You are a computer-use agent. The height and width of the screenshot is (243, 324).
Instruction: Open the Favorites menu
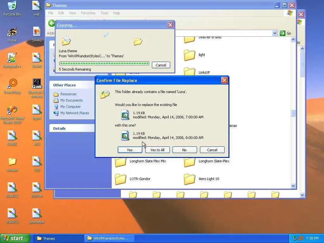pyautogui.click(x=88, y=13)
